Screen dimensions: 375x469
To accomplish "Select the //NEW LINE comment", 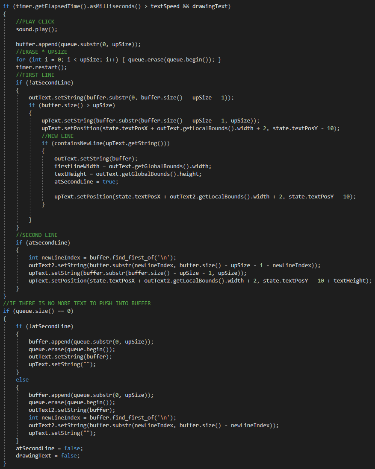I will point(58,136).
